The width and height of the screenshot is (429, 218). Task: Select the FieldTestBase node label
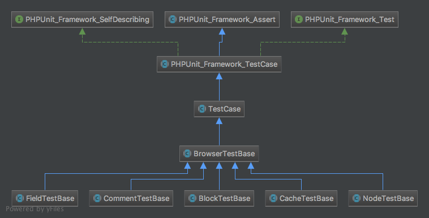pyautogui.click(x=50, y=198)
